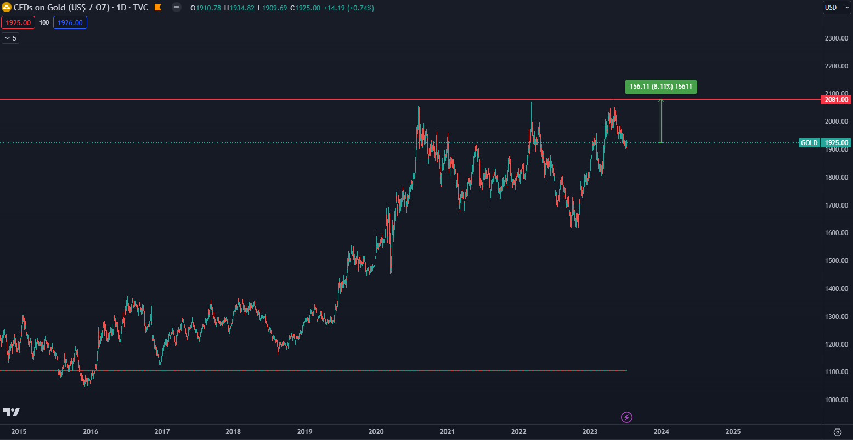Click the 100 spread value between prices
The image size is (853, 440).
[44, 22]
